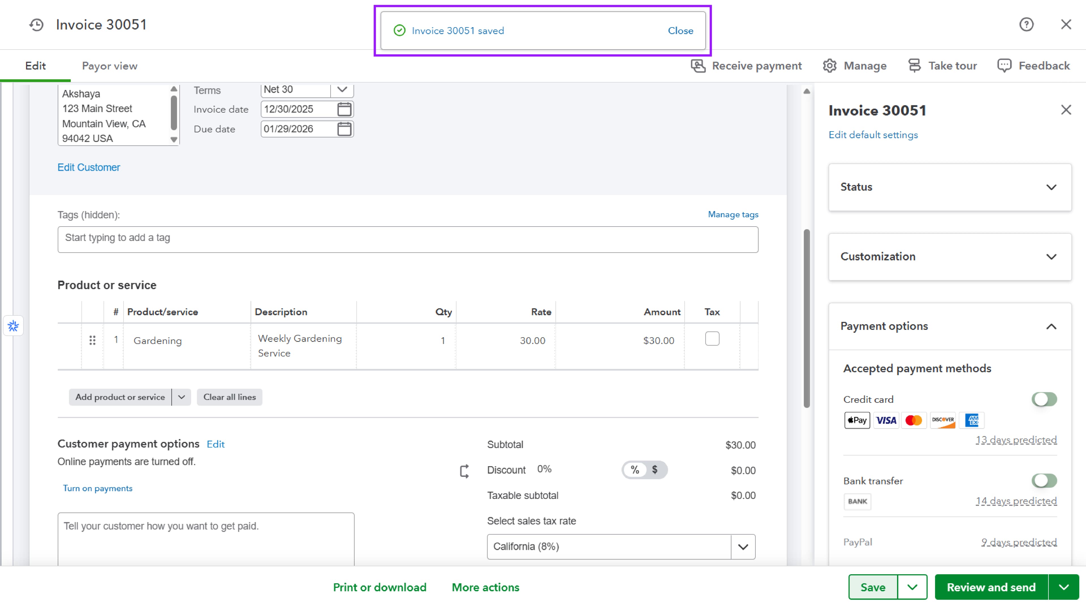Select the Edit tab

coord(35,66)
